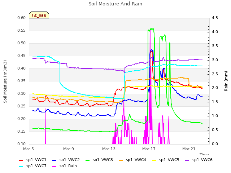Click the yellow sp1_VWC5 legend color marker

(x=154, y=160)
